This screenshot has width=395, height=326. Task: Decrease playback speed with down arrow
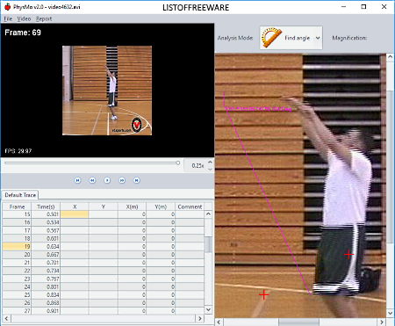click(210, 169)
